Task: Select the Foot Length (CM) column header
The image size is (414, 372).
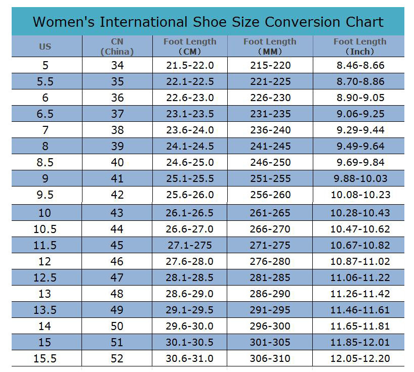Action: tap(190, 46)
